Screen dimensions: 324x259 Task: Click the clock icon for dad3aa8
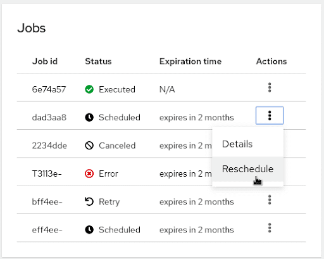tap(89, 117)
